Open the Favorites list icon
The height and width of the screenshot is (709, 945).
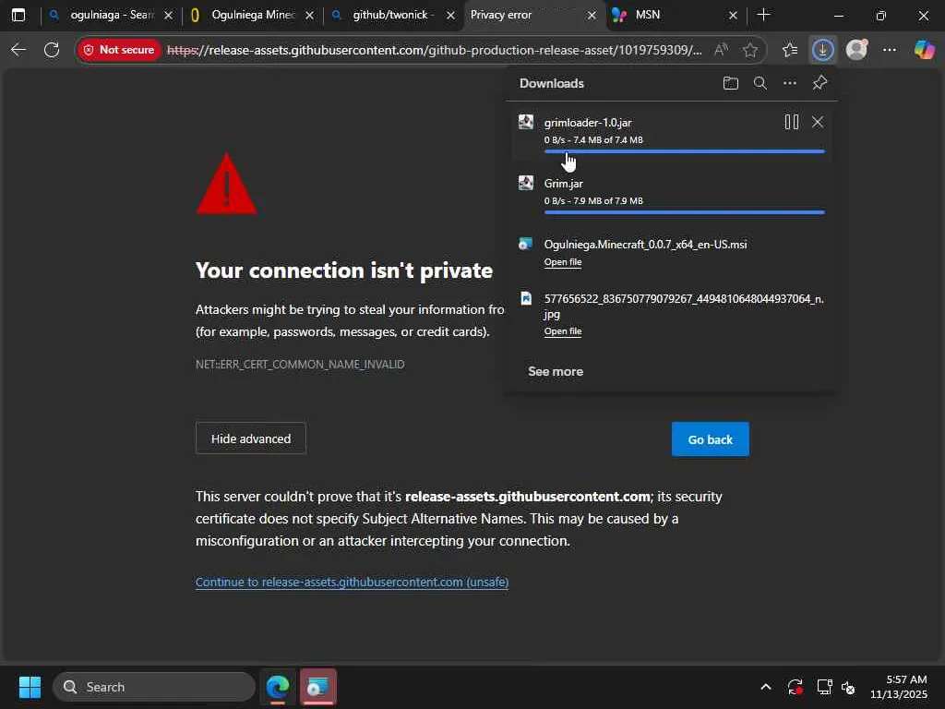[x=790, y=50]
